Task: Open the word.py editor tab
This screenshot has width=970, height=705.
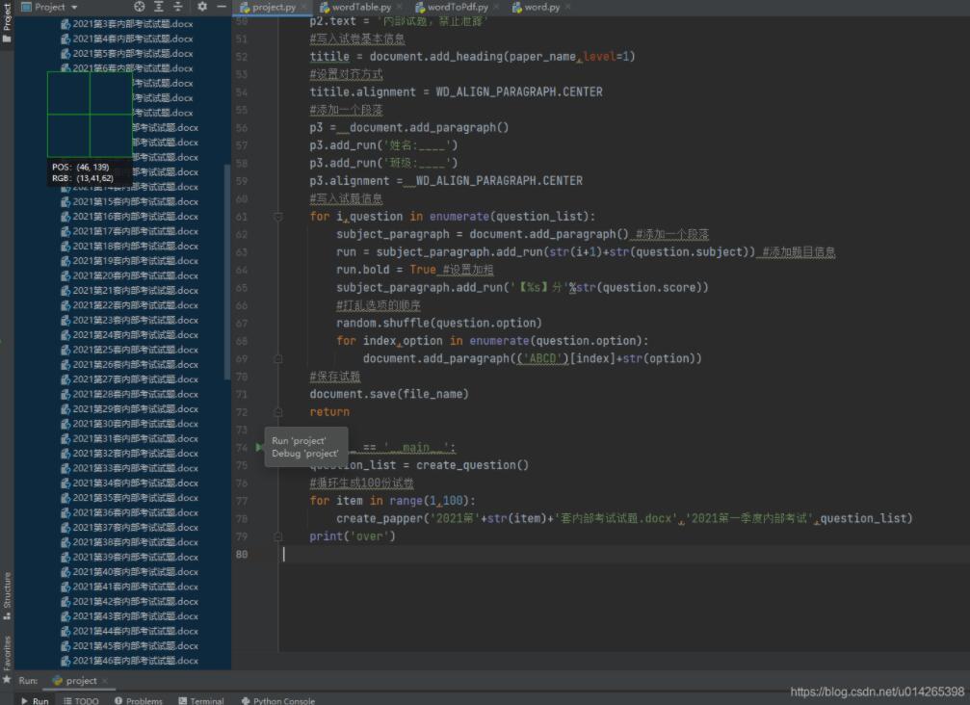Action: (x=540, y=7)
